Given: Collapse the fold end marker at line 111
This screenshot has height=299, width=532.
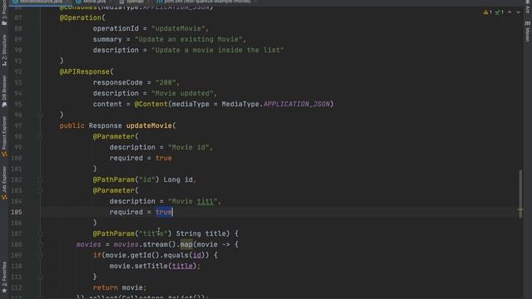Looking at the screenshot, I should coord(40,277).
